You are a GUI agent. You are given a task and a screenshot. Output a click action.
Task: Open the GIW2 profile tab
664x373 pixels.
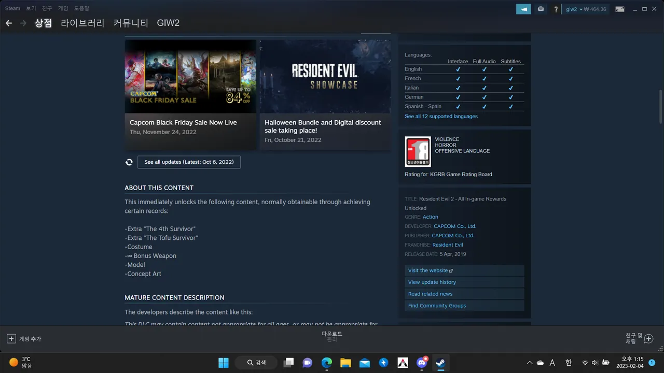pyautogui.click(x=168, y=23)
